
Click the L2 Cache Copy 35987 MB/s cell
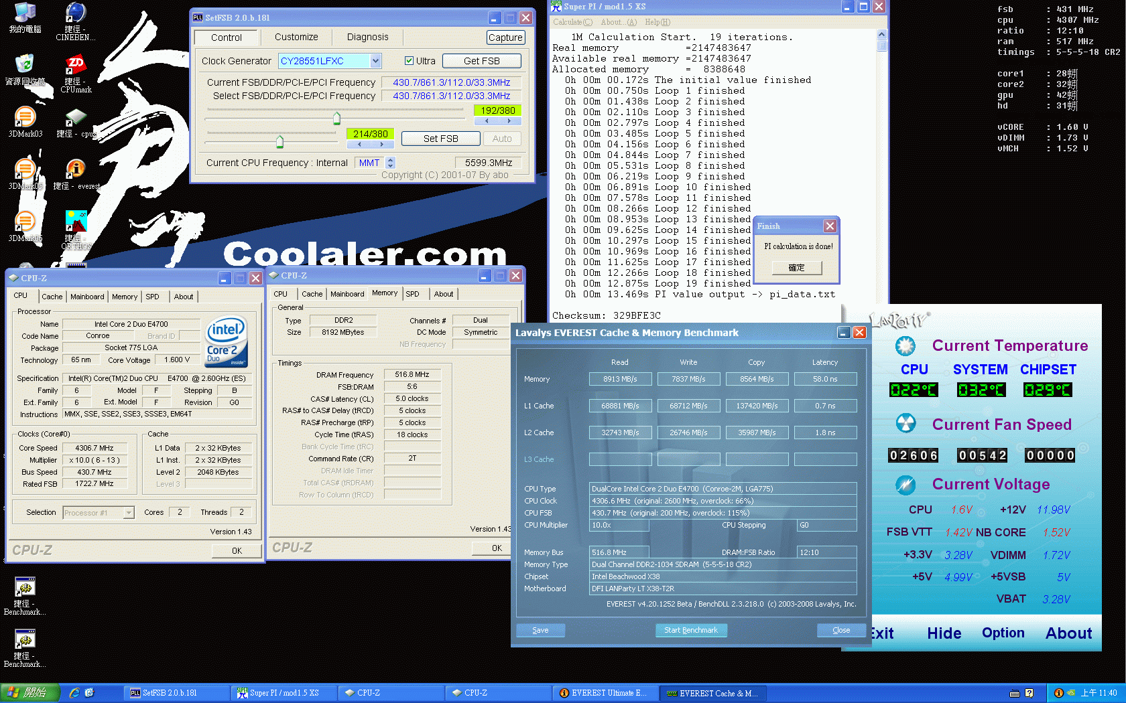pyautogui.click(x=757, y=433)
